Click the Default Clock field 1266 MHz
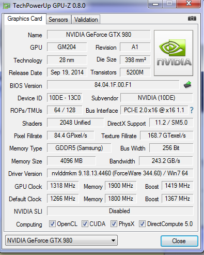 point(62,199)
